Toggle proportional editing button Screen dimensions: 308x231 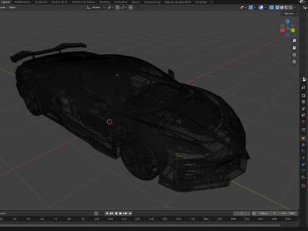[x=131, y=8]
